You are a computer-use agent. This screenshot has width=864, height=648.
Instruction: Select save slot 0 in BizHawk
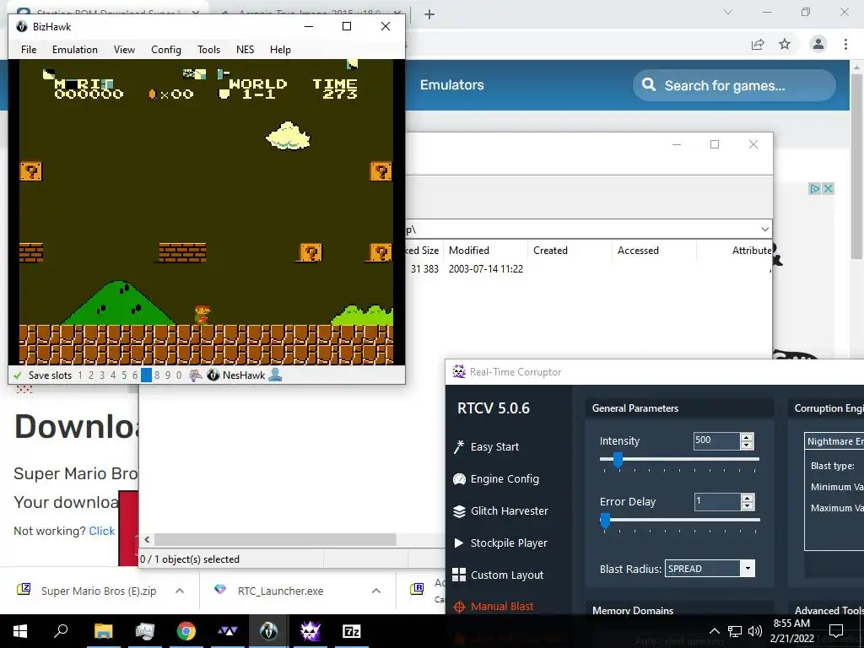pyautogui.click(x=179, y=375)
